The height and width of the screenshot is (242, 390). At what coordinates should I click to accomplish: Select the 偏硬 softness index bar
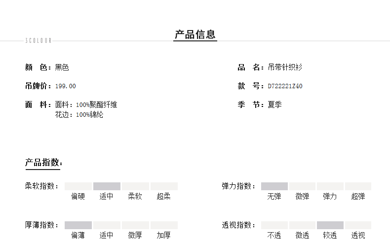78,186
